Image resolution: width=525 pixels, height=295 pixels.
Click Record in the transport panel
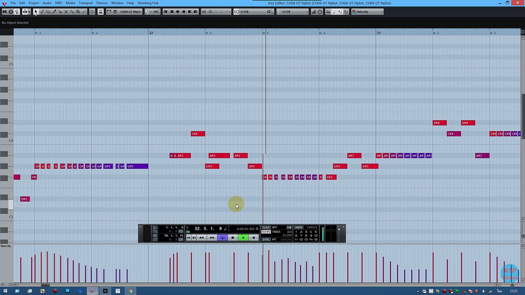click(x=254, y=238)
